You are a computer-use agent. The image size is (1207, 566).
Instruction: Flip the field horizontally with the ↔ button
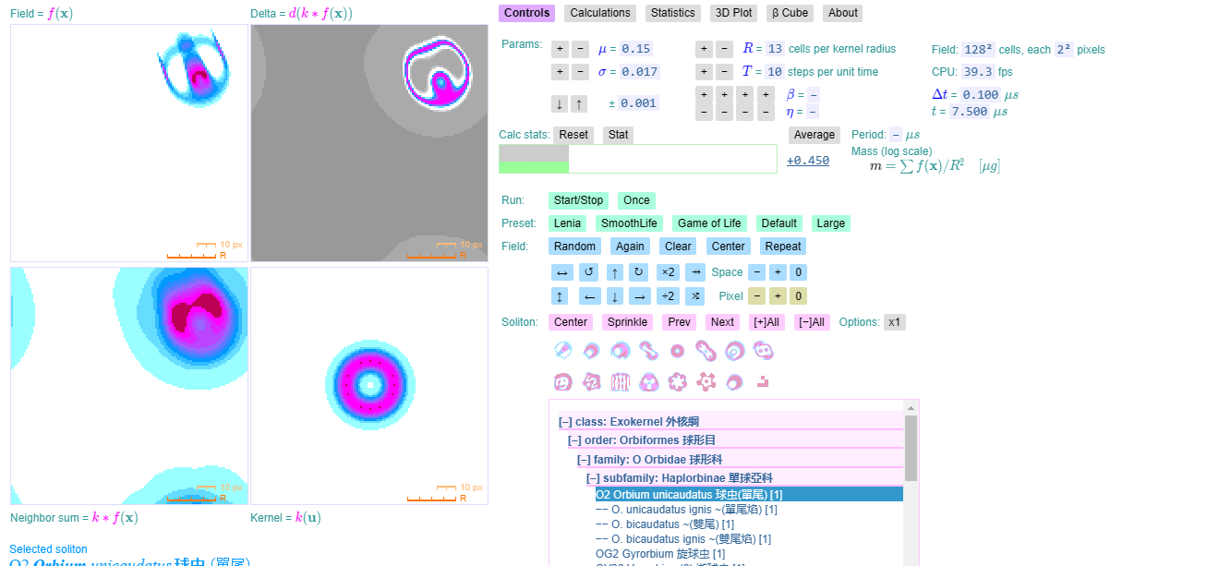(562, 272)
